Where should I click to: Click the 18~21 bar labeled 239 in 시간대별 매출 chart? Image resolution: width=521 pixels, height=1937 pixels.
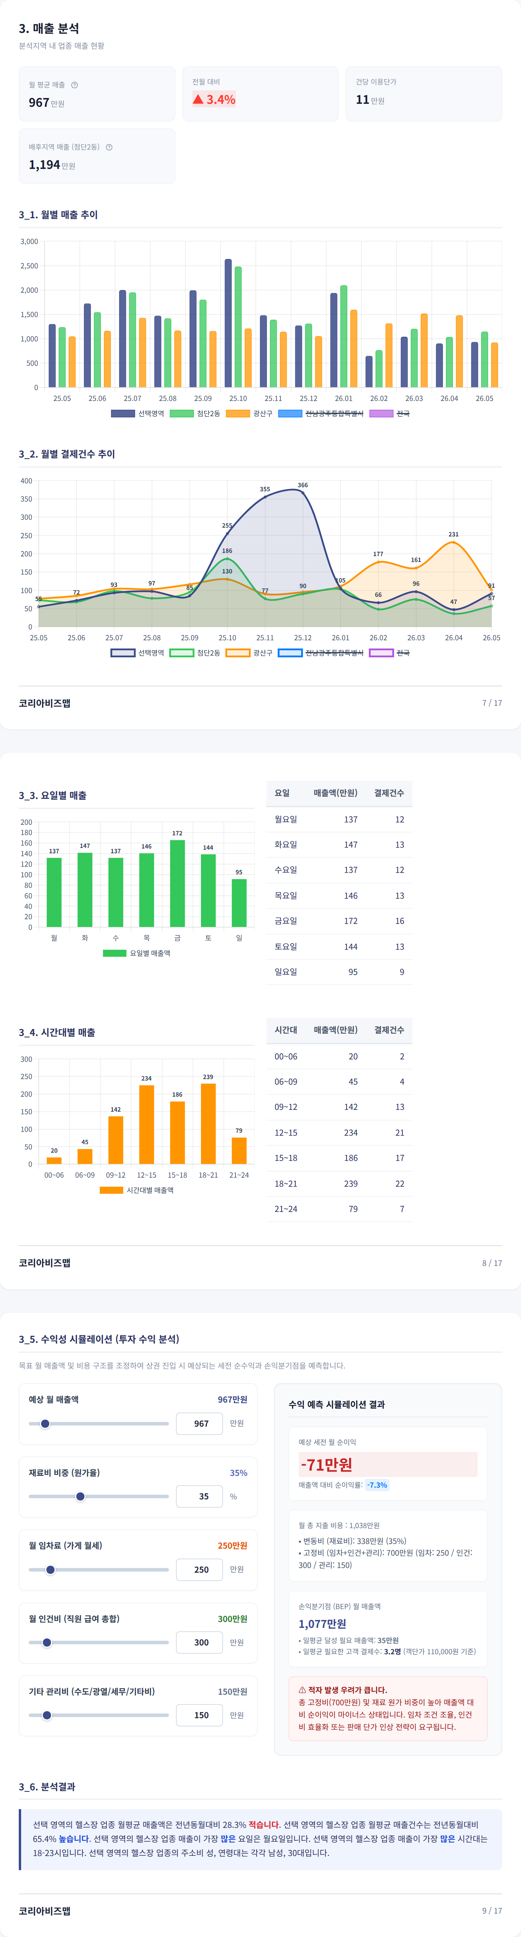208,1123
